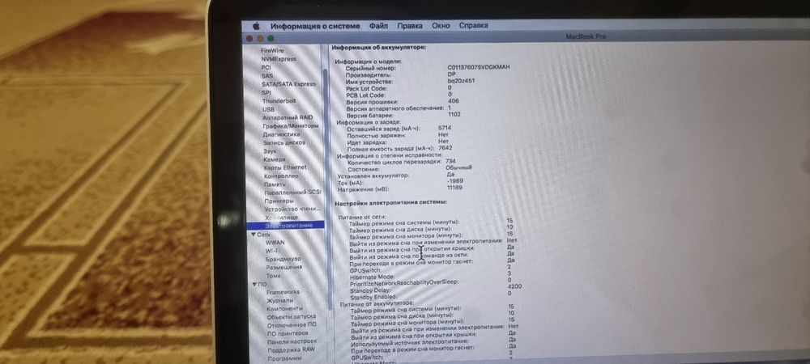Image resolution: width=810 pixels, height=364 pixels.
Task: Open the Файл menu
Action: pos(378,26)
